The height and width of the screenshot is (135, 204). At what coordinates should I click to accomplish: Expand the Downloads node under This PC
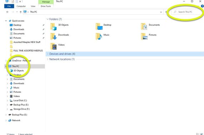tap(7, 83)
